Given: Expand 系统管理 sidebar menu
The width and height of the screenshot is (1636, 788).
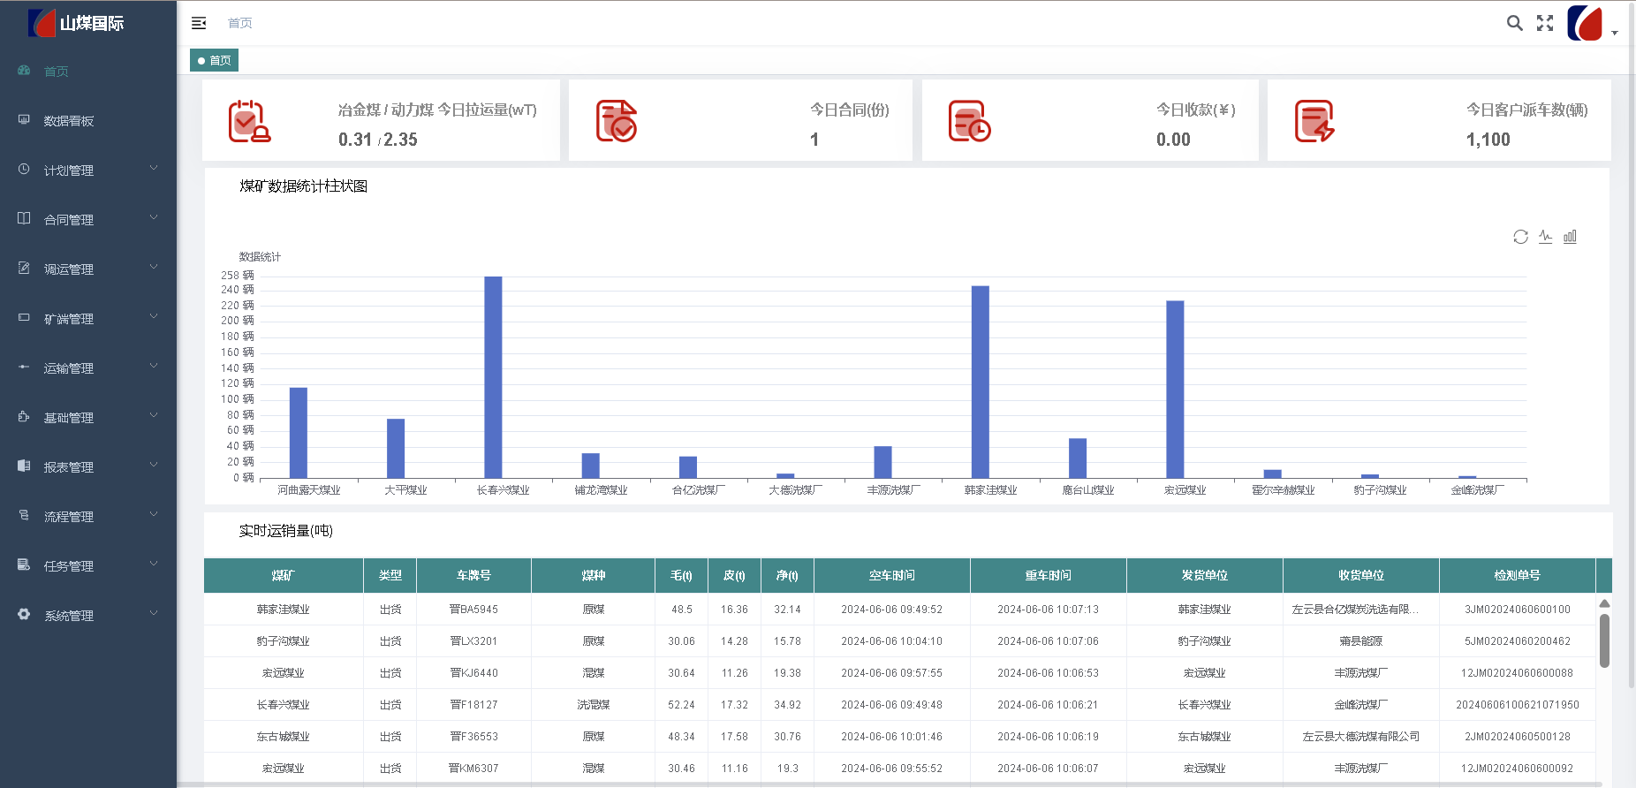Looking at the screenshot, I should pyautogui.click(x=88, y=616).
